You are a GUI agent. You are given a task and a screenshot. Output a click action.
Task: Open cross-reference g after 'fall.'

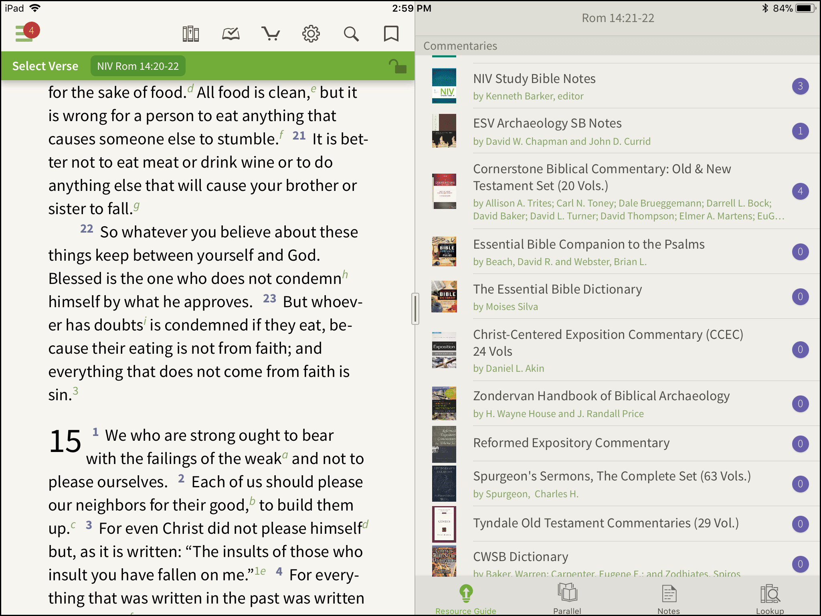(x=137, y=206)
